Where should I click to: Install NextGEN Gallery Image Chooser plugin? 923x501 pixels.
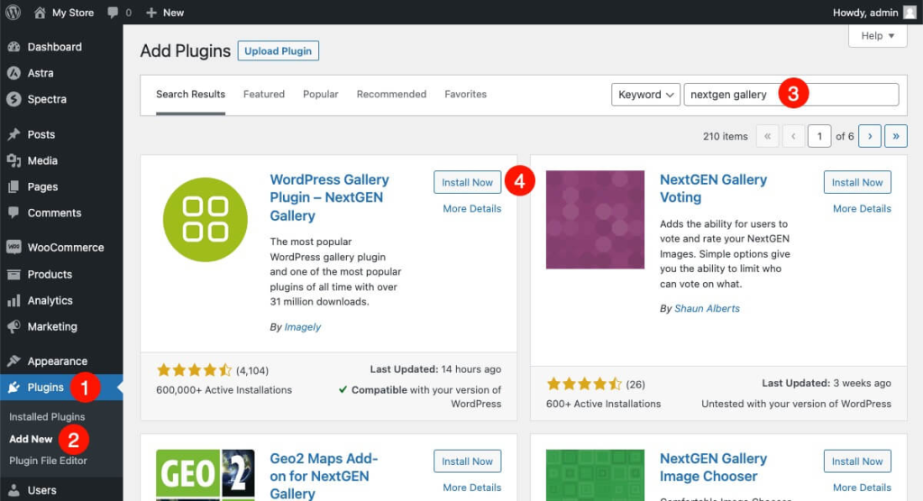click(x=857, y=461)
